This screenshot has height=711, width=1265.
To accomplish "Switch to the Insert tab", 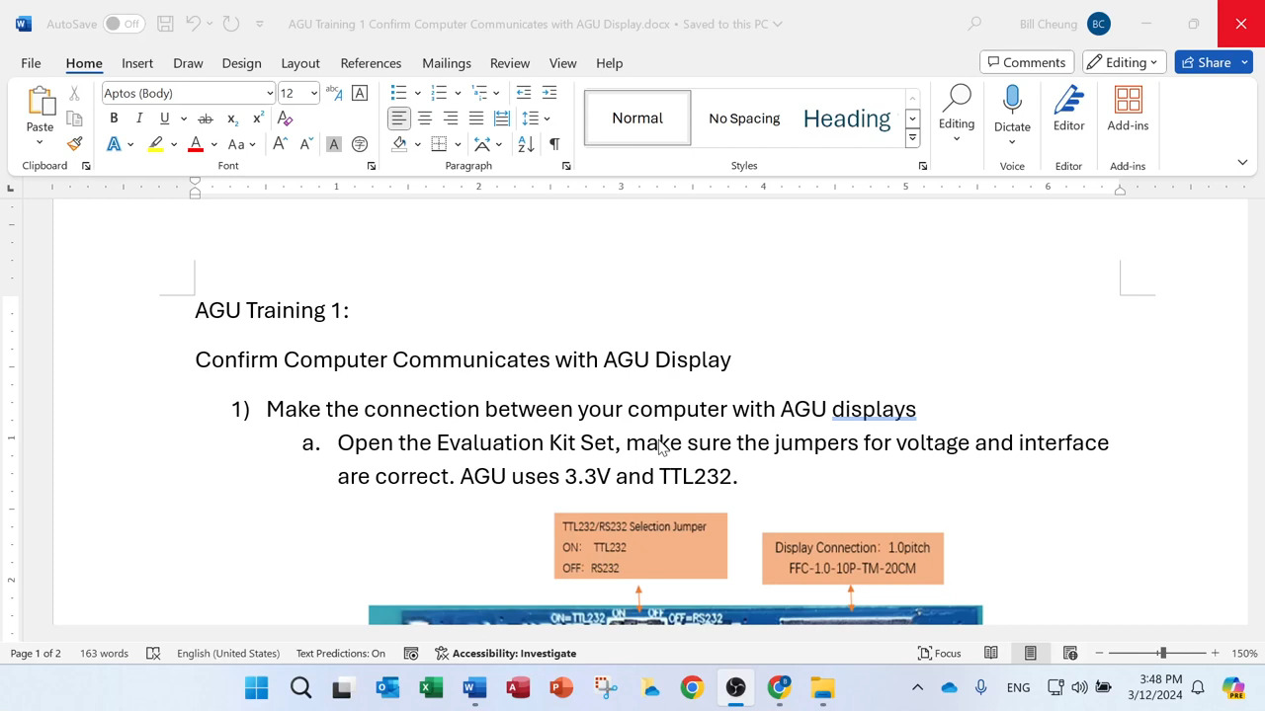I will pyautogui.click(x=137, y=63).
